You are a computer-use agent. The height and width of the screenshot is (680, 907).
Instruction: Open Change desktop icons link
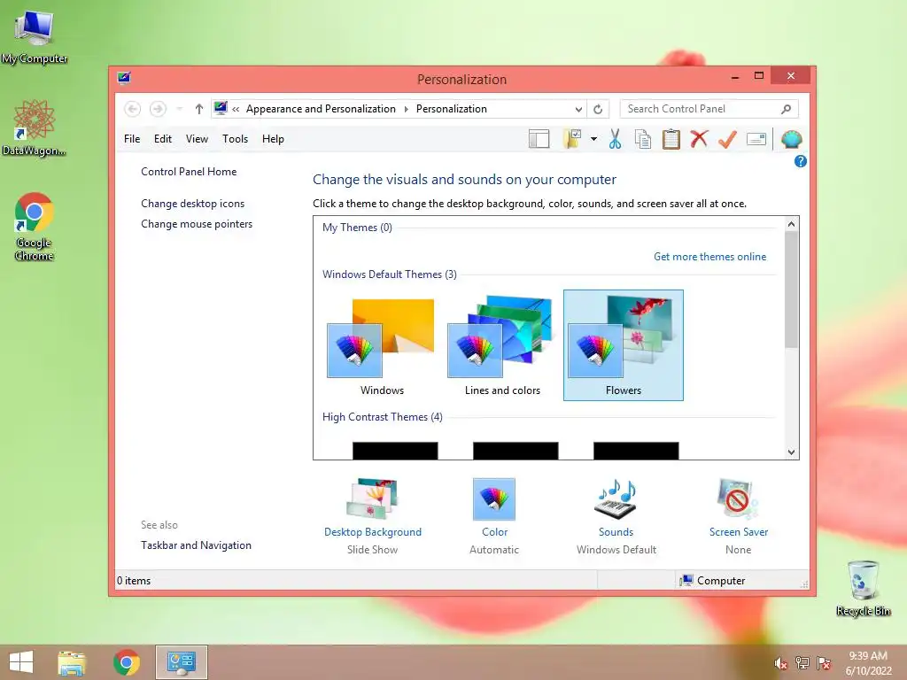point(192,204)
